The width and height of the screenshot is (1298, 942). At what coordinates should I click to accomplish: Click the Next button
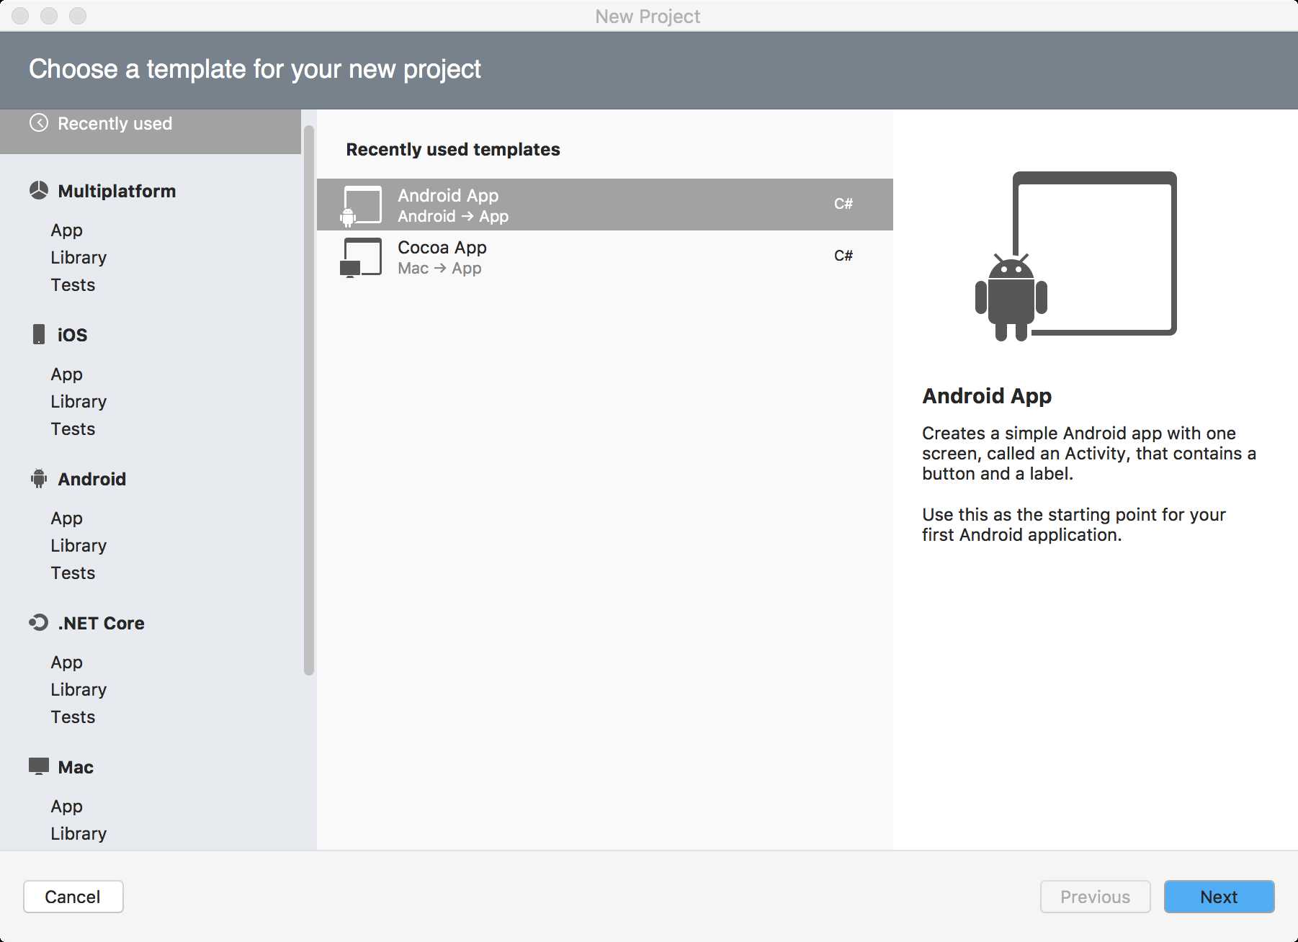(1219, 897)
